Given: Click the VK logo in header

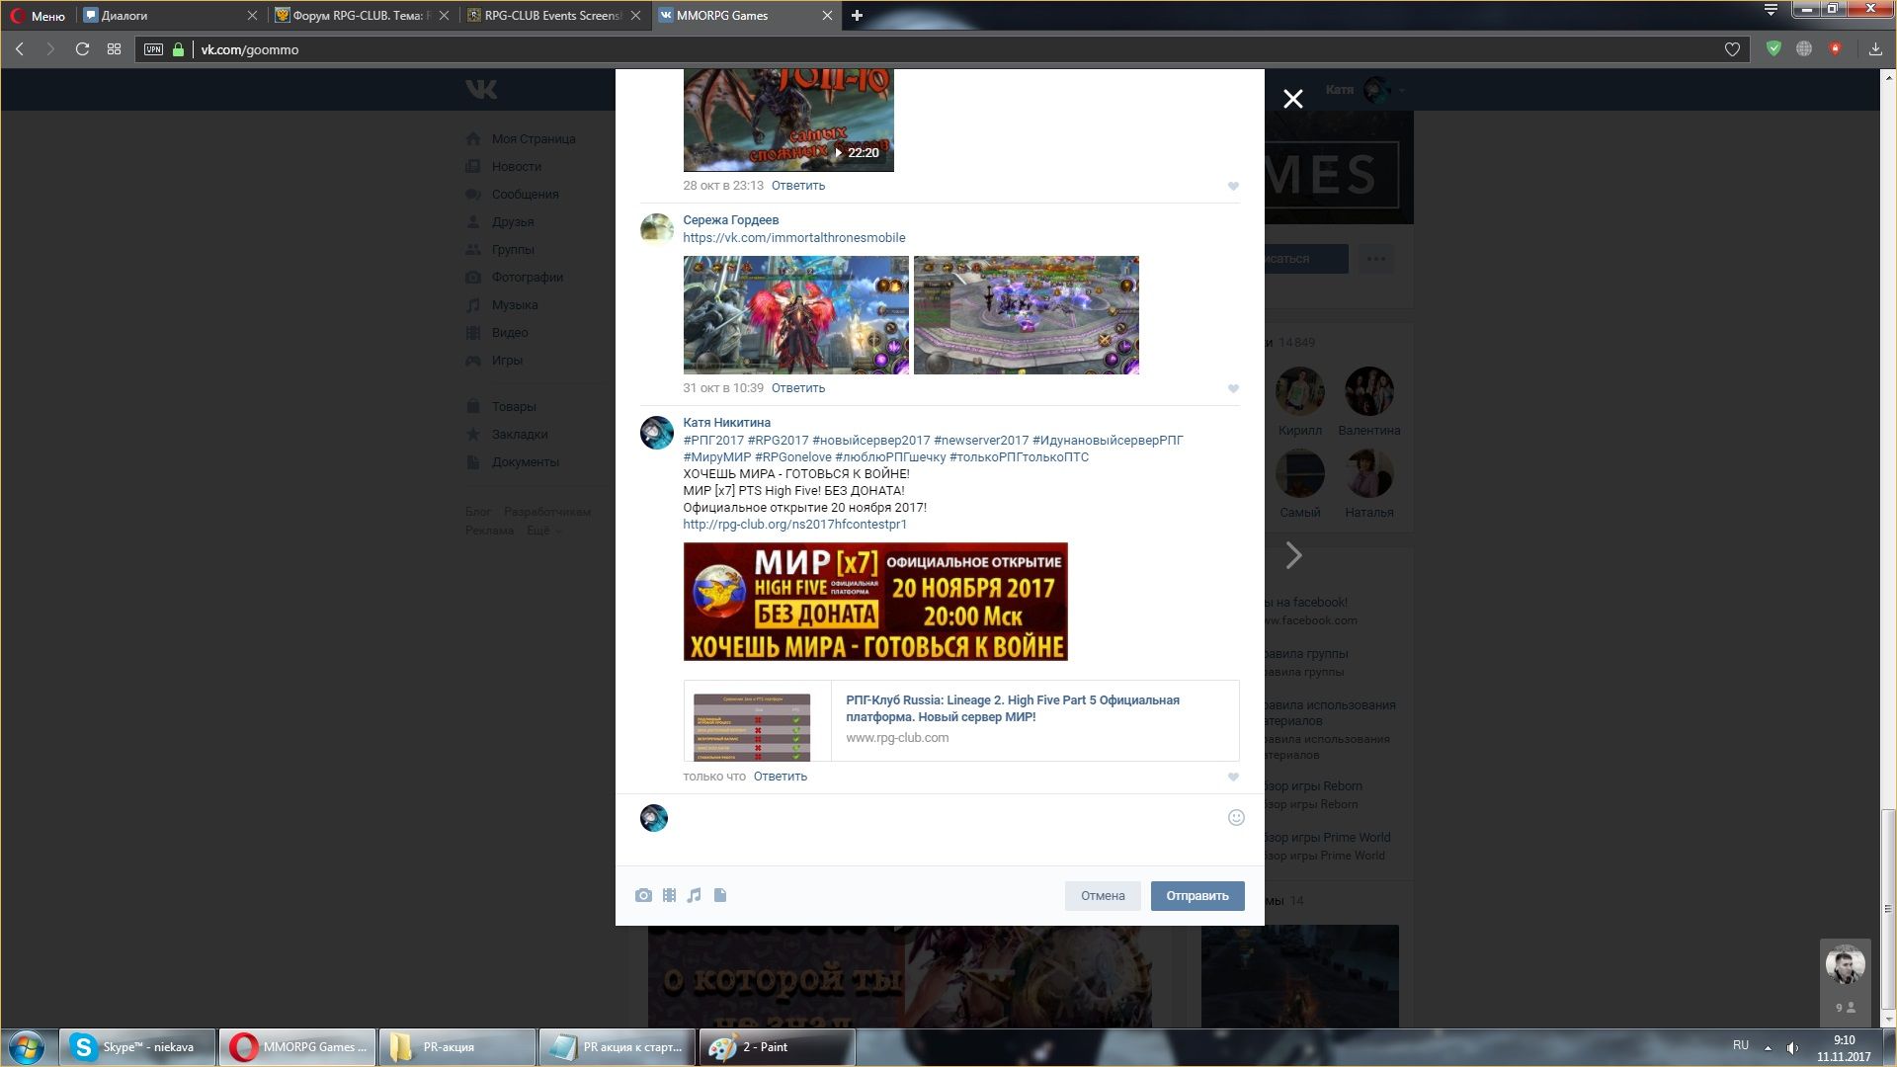Looking at the screenshot, I should click(x=481, y=90).
